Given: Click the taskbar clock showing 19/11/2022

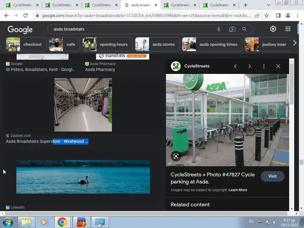Looking at the screenshot, I should 289,222.
